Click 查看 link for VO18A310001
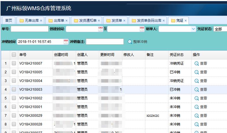The height and width of the screenshot is (133, 227). [201, 107]
